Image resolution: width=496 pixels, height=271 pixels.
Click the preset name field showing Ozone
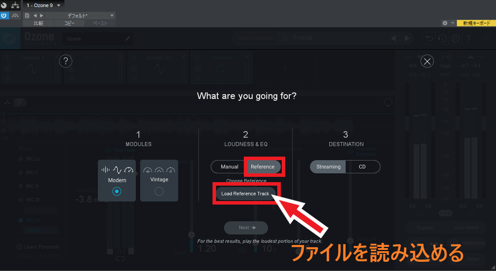point(98,39)
